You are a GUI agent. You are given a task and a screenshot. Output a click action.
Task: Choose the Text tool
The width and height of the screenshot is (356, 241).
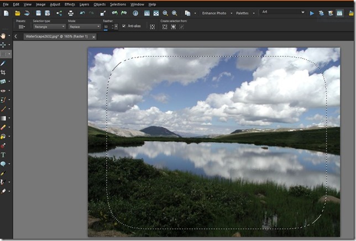tap(3, 155)
